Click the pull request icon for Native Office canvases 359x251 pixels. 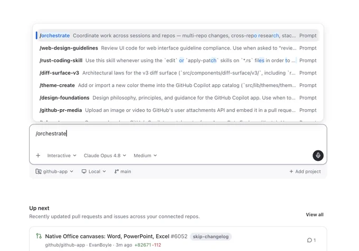point(39,236)
